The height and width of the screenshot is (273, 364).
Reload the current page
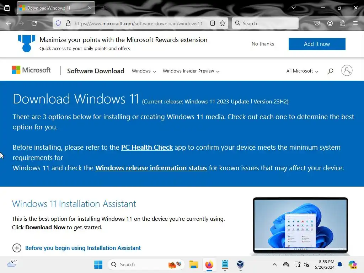(x=34, y=23)
